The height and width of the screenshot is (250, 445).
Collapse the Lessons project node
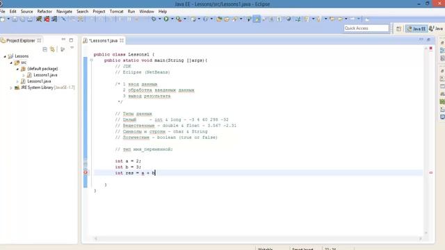(5, 56)
